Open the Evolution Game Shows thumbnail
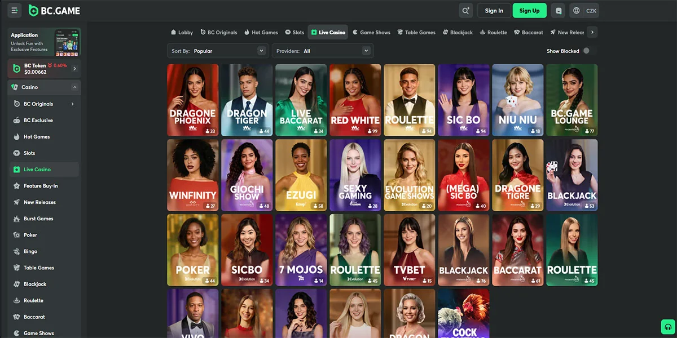The height and width of the screenshot is (338, 677). coord(409,175)
